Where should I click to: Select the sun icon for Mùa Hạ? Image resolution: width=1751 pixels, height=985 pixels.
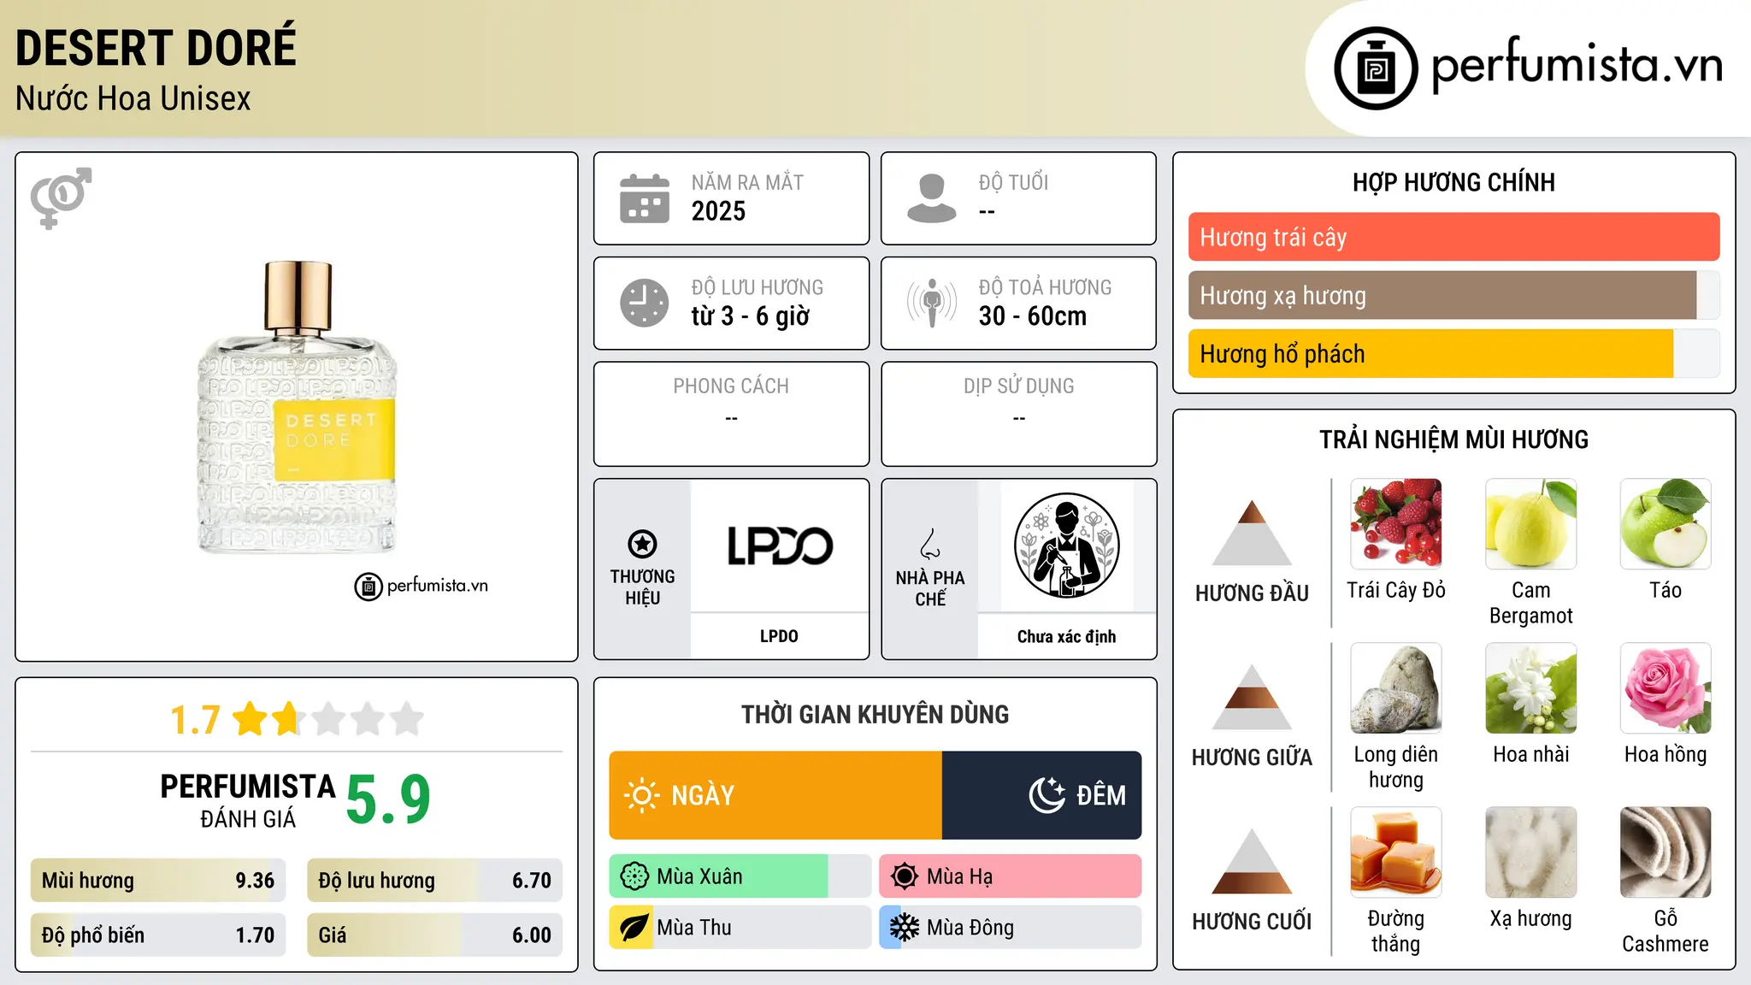[905, 876]
